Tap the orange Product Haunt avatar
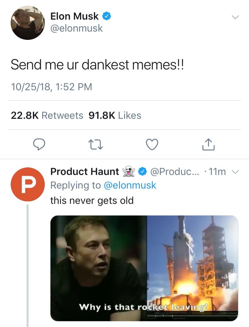Image resolution: width=249 pixels, height=327 pixels. 28,184
